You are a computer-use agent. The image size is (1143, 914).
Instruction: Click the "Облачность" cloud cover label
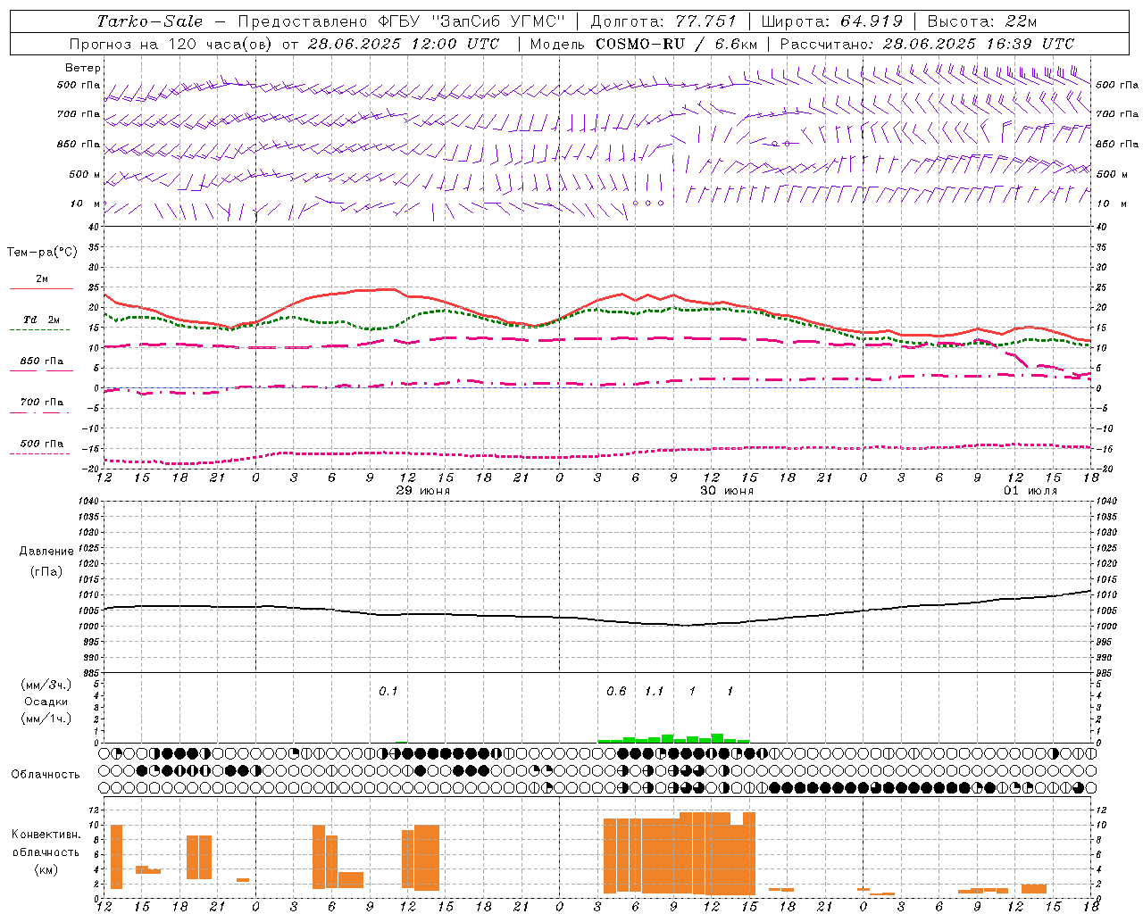[x=46, y=774]
